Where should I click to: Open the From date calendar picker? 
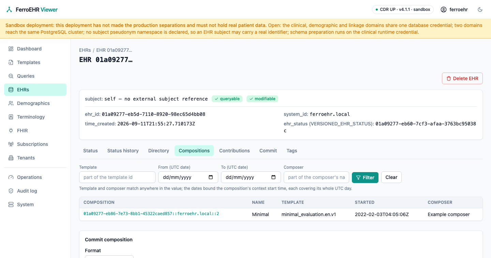[211, 177]
